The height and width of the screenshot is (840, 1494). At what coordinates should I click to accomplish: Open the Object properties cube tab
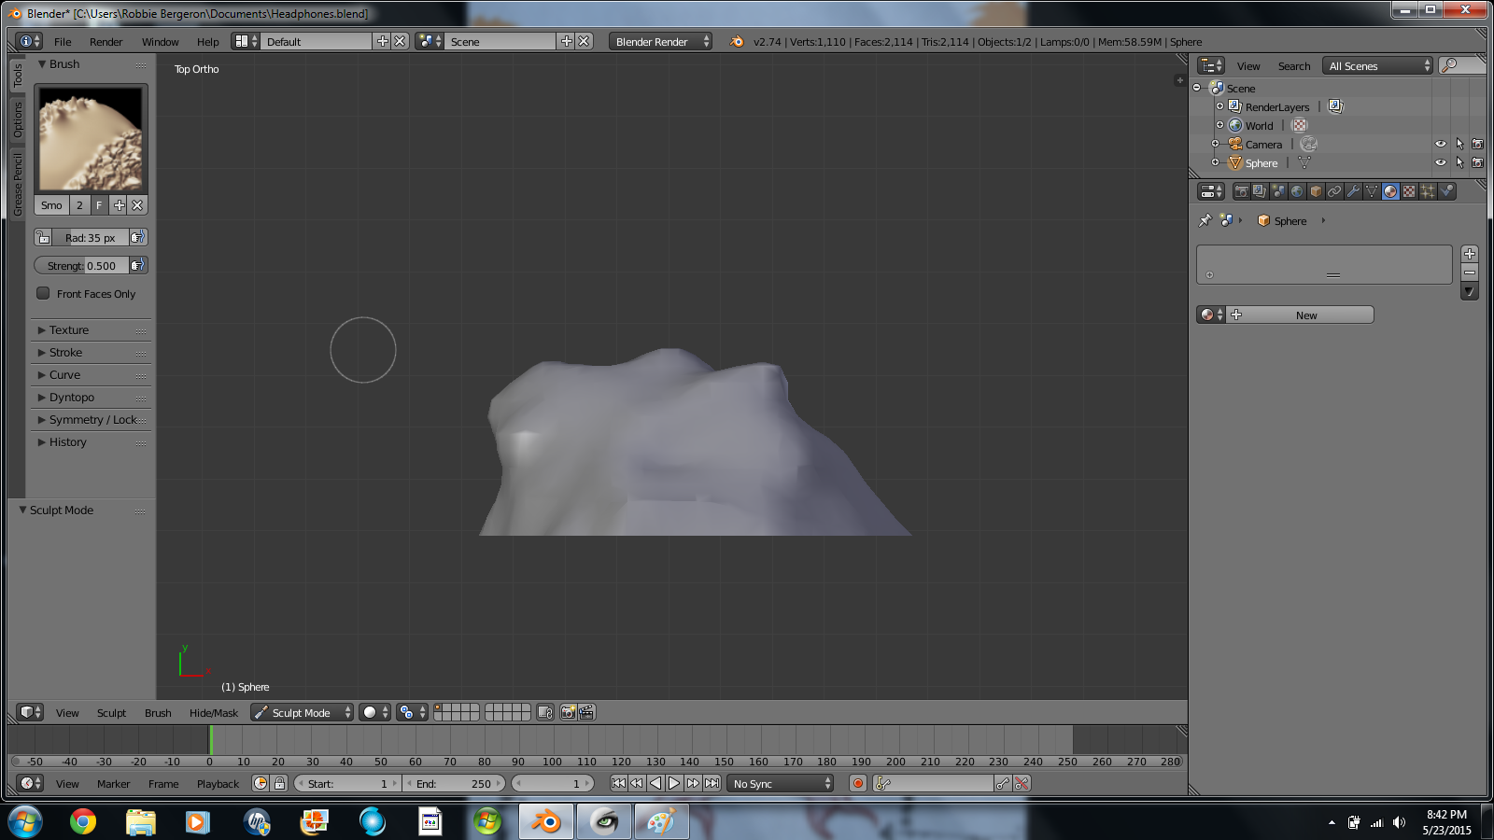[x=1316, y=191]
